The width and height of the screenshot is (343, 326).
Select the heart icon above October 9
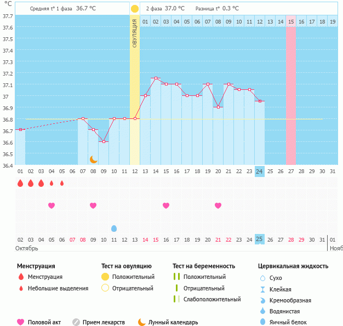93,205
